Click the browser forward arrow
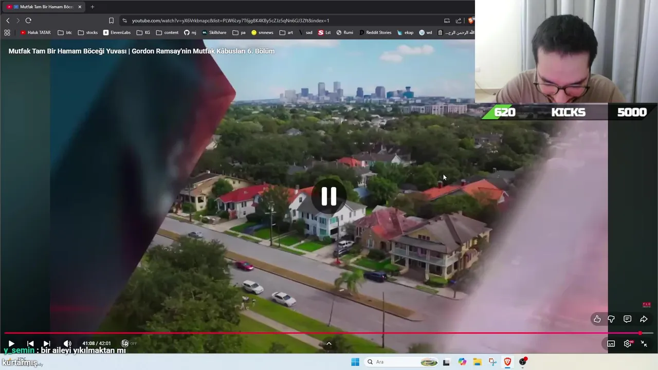Image resolution: width=658 pixels, height=370 pixels. click(x=18, y=21)
